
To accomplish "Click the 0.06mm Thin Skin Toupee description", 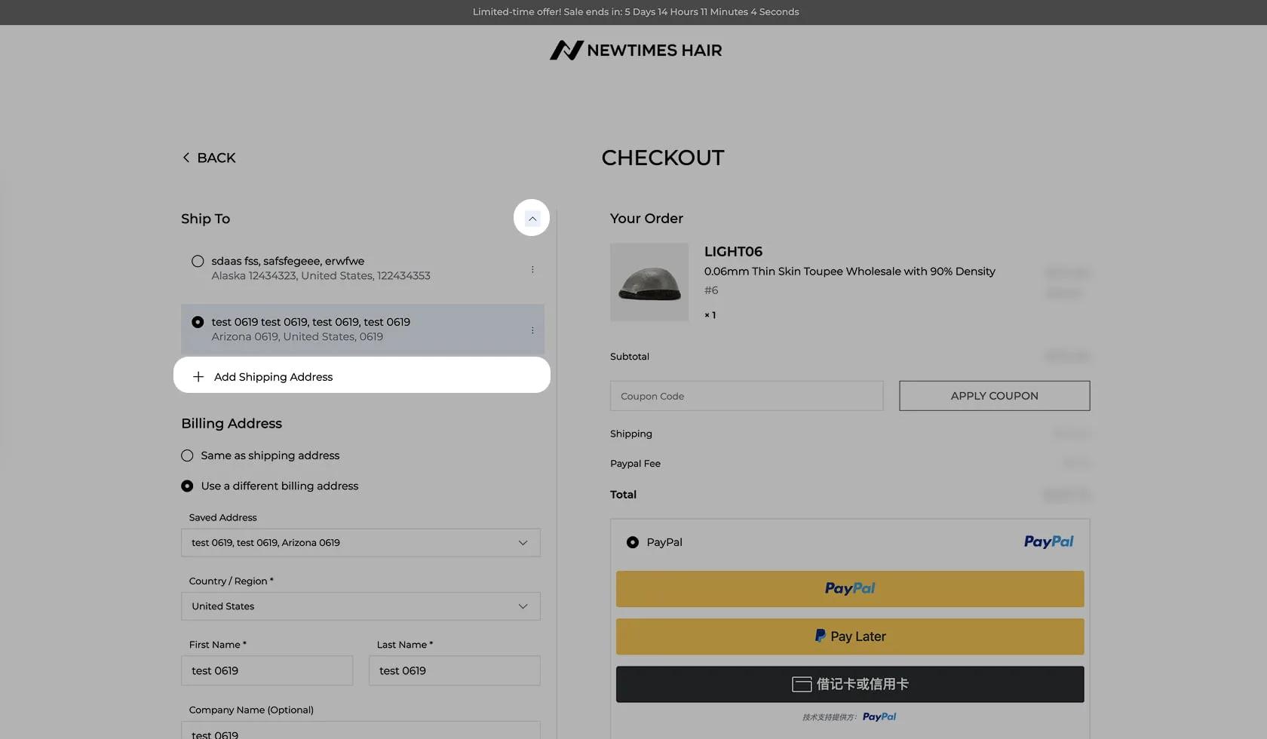I will [x=850, y=271].
